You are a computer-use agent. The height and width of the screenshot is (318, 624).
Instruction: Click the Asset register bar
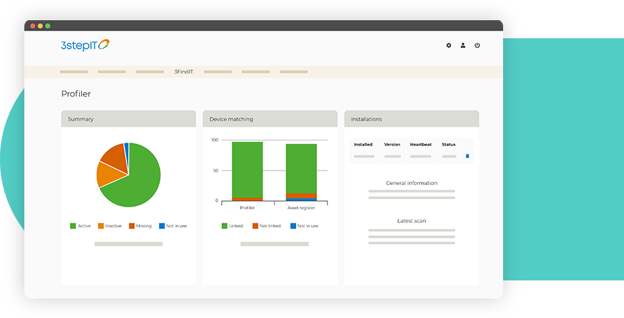coord(302,172)
